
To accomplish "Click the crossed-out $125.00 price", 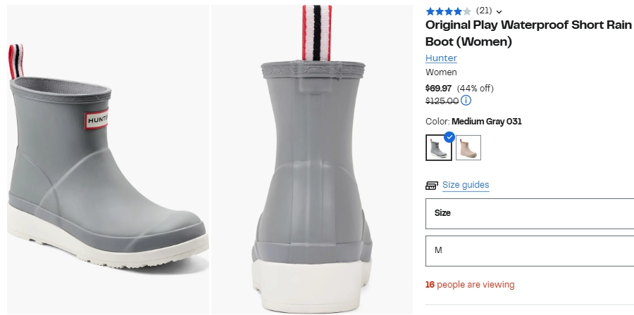I will pos(442,101).
